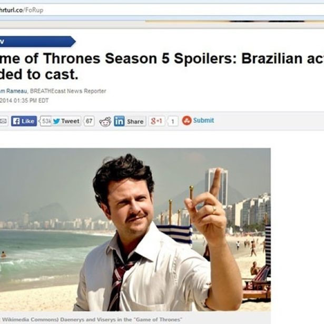Open the Google plus count box
This screenshot has height=324, width=324.
173,121
